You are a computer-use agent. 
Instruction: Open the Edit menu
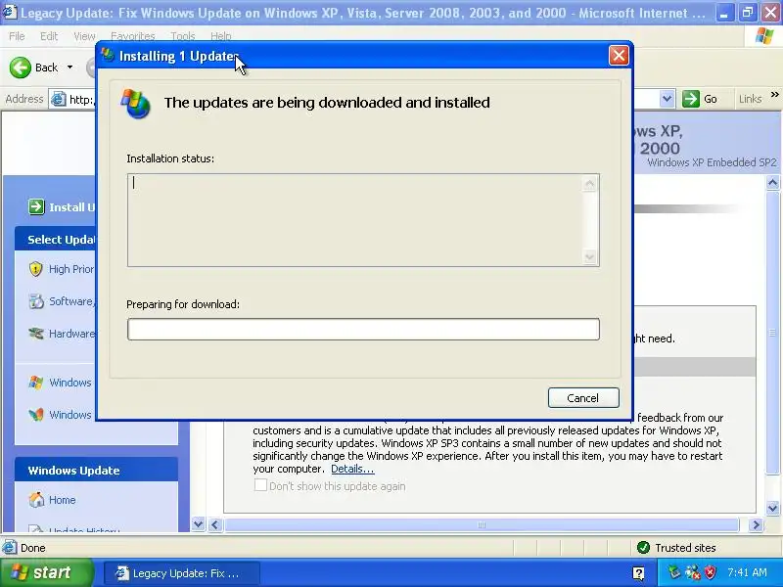tap(48, 36)
